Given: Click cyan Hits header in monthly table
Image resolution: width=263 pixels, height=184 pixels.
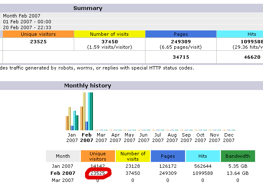Looking at the screenshot, I should click(203, 156).
